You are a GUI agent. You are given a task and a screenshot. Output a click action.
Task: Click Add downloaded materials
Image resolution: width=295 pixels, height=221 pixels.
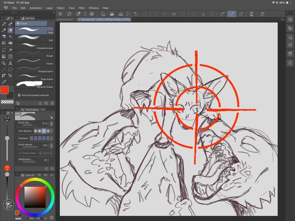tap(34, 95)
